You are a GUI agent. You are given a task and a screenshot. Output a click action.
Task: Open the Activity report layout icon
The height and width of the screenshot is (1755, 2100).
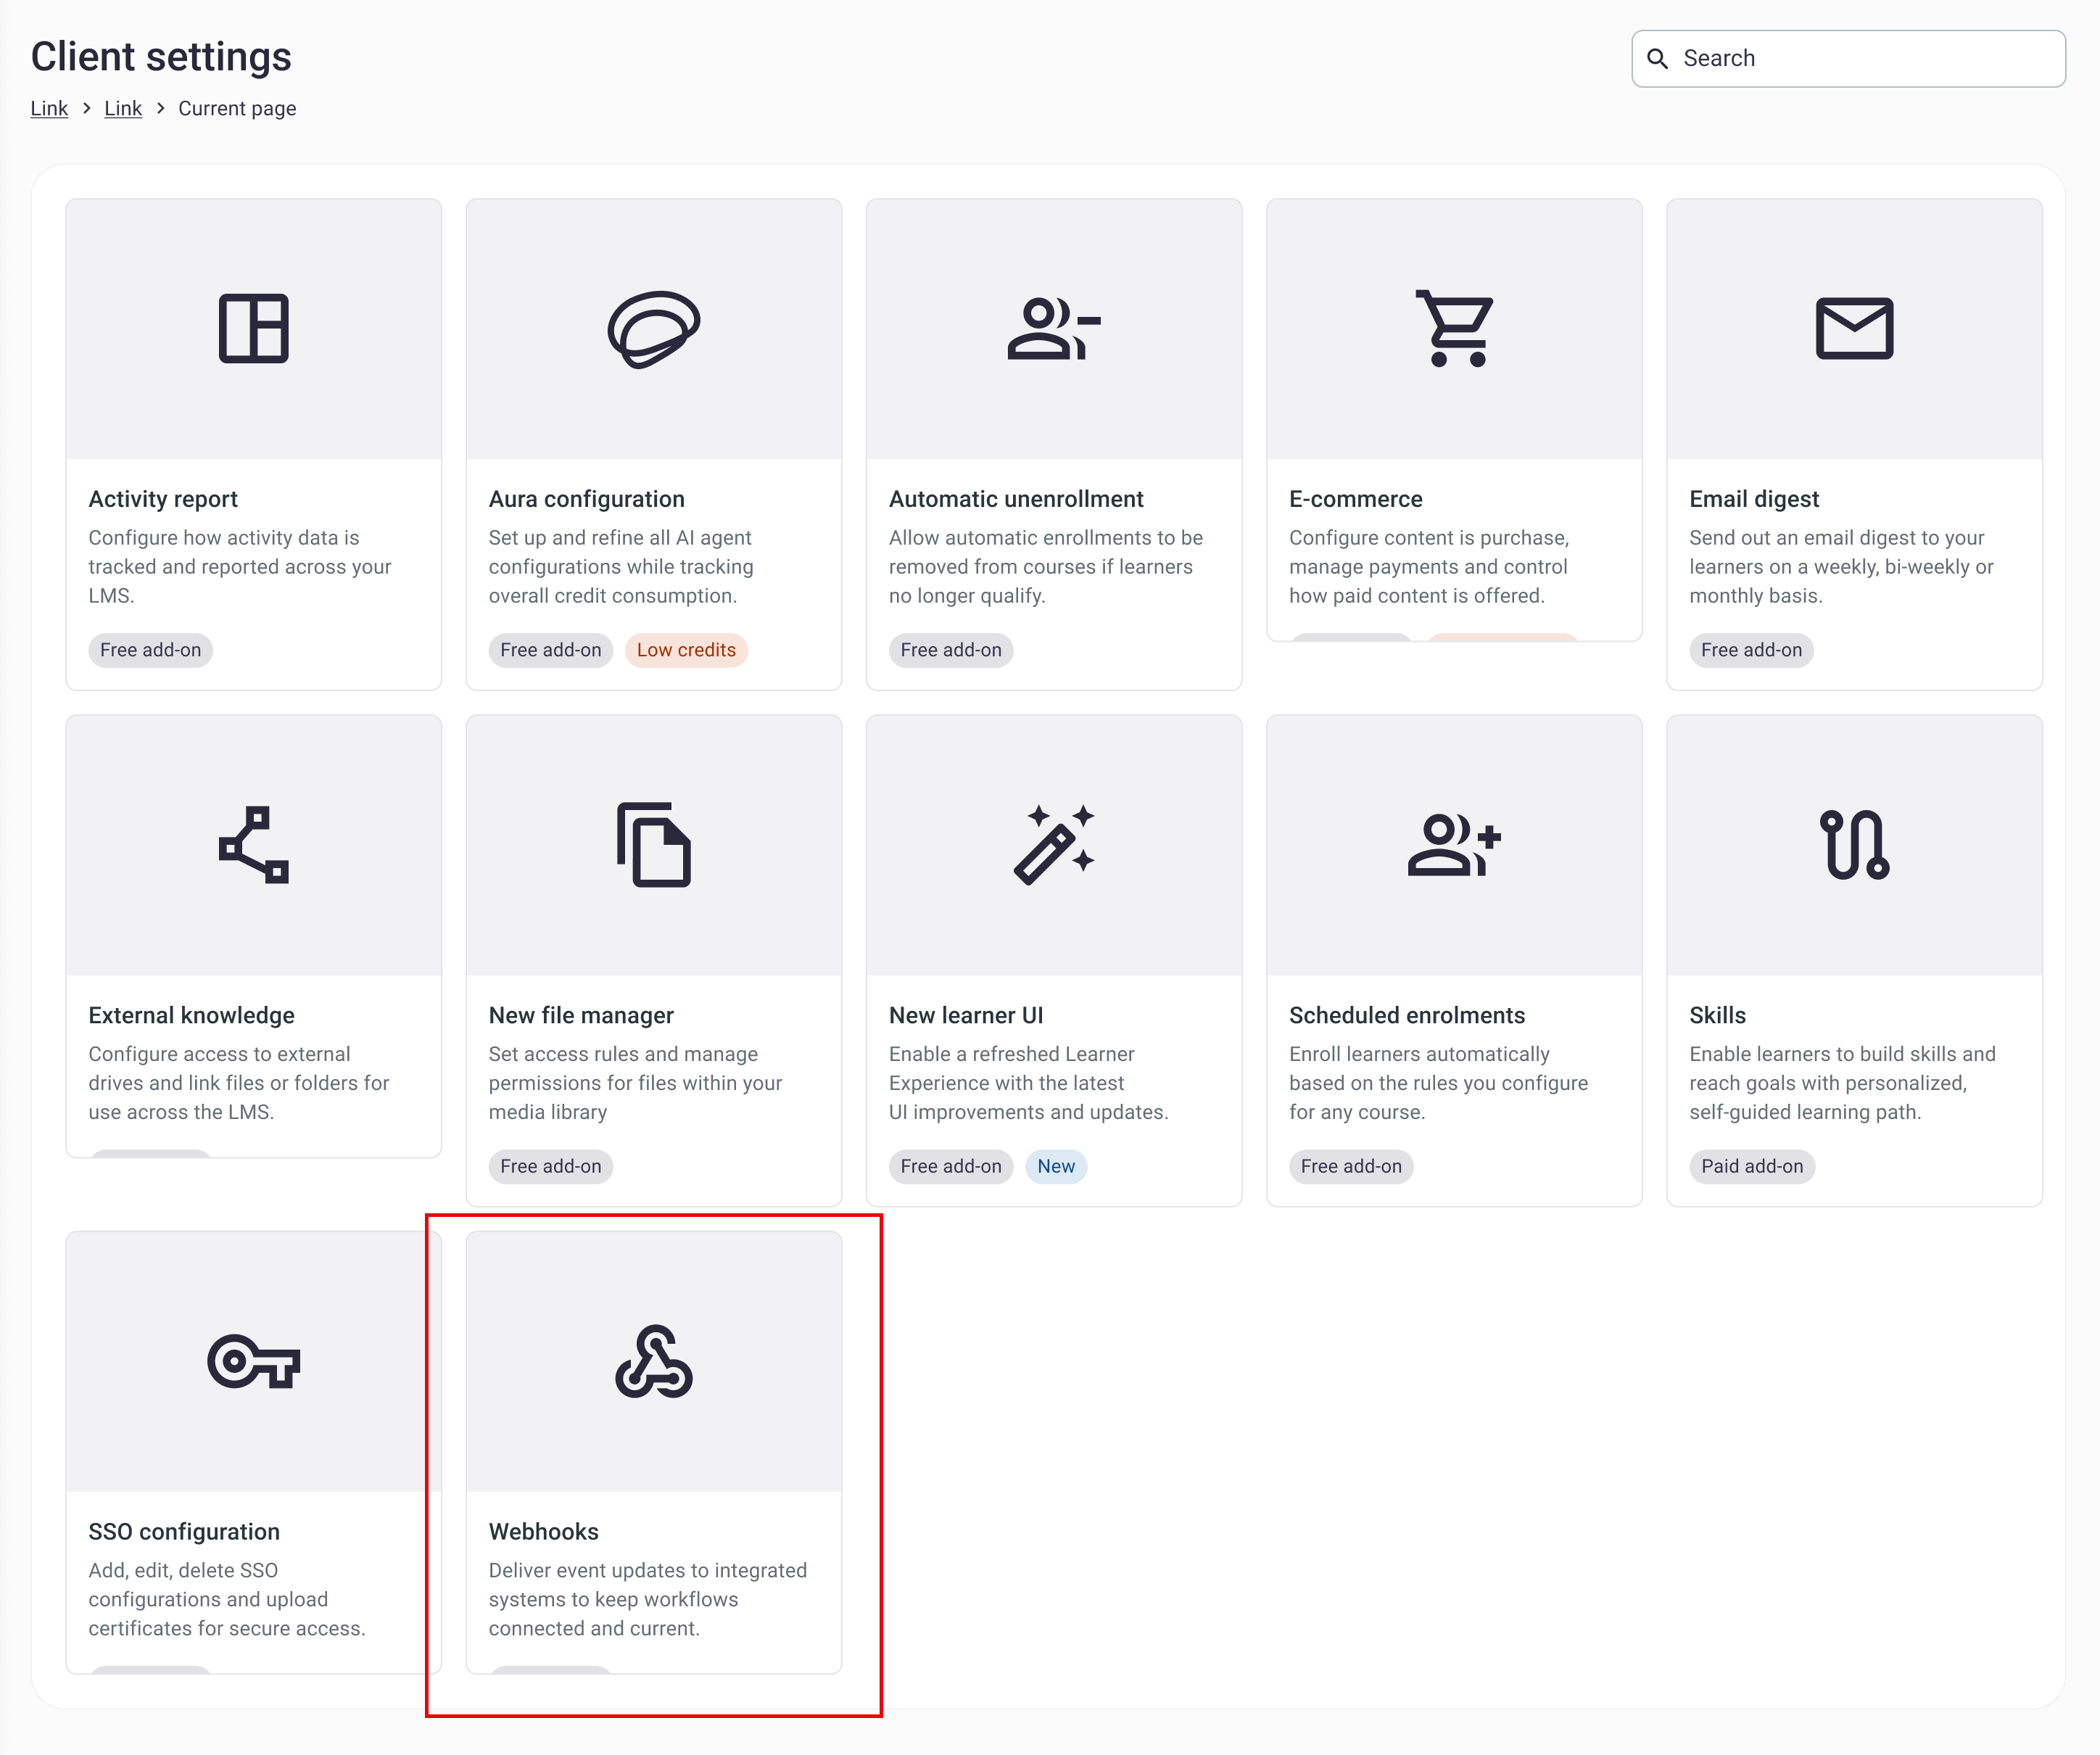(x=253, y=329)
